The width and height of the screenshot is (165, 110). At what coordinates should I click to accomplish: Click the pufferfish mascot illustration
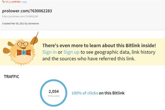click(x=20, y=49)
